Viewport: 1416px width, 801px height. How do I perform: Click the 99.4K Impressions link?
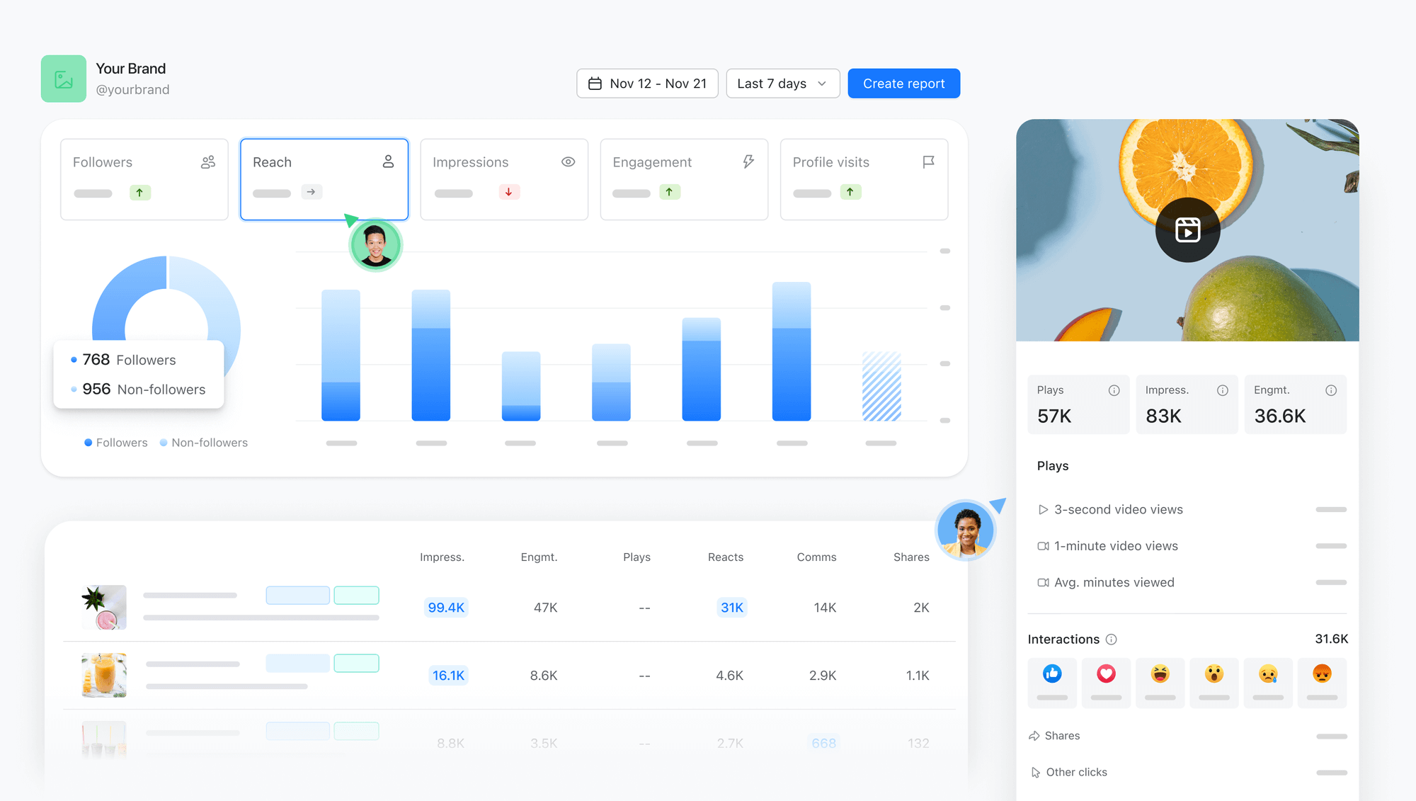446,608
